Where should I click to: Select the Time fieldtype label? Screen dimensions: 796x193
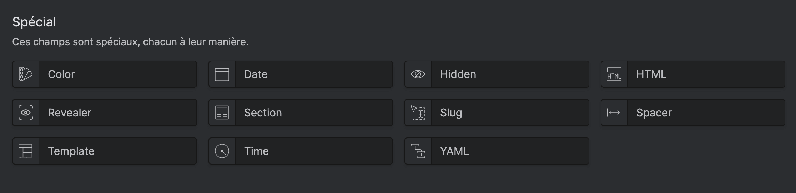[256, 151]
